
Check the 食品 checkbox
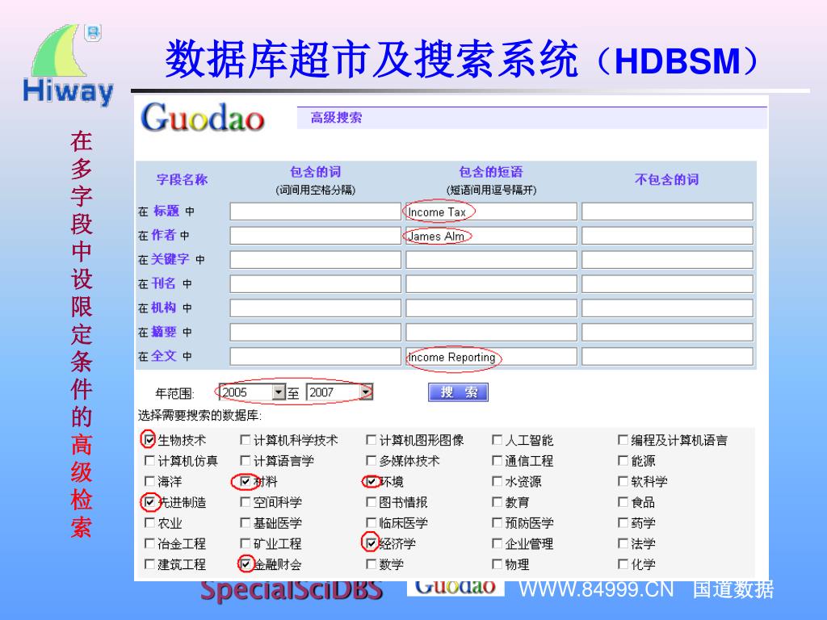(623, 502)
